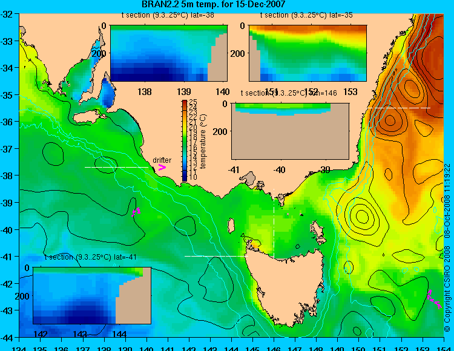Open the lat=-38 temperature section inset plot
454x351 pixels.
coord(169,53)
